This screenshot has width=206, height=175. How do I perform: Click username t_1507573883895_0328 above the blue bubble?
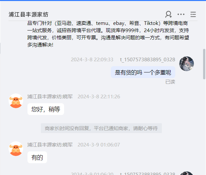[147, 60]
